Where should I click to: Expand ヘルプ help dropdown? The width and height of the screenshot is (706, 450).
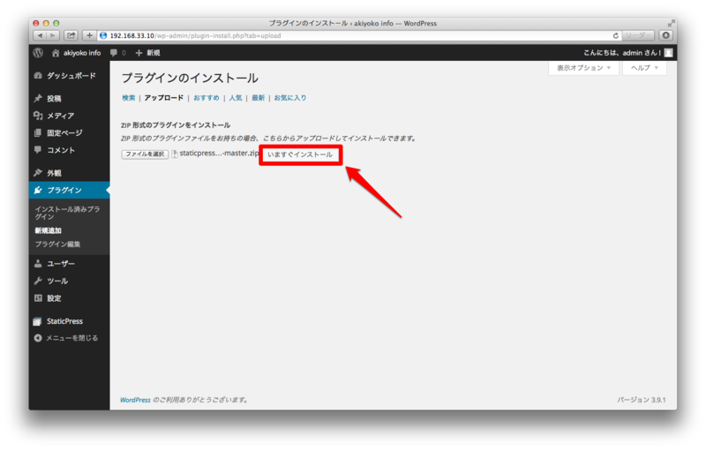point(644,68)
